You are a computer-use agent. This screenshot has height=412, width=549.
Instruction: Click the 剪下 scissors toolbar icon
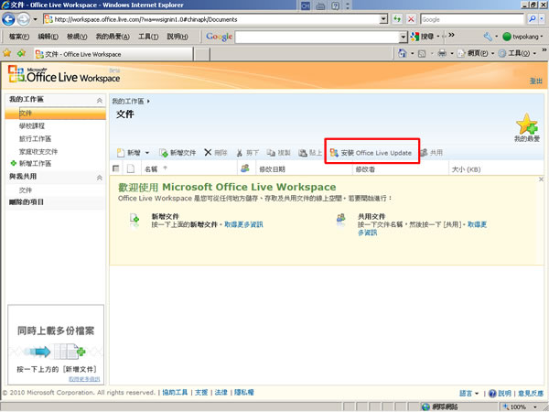tap(240, 153)
